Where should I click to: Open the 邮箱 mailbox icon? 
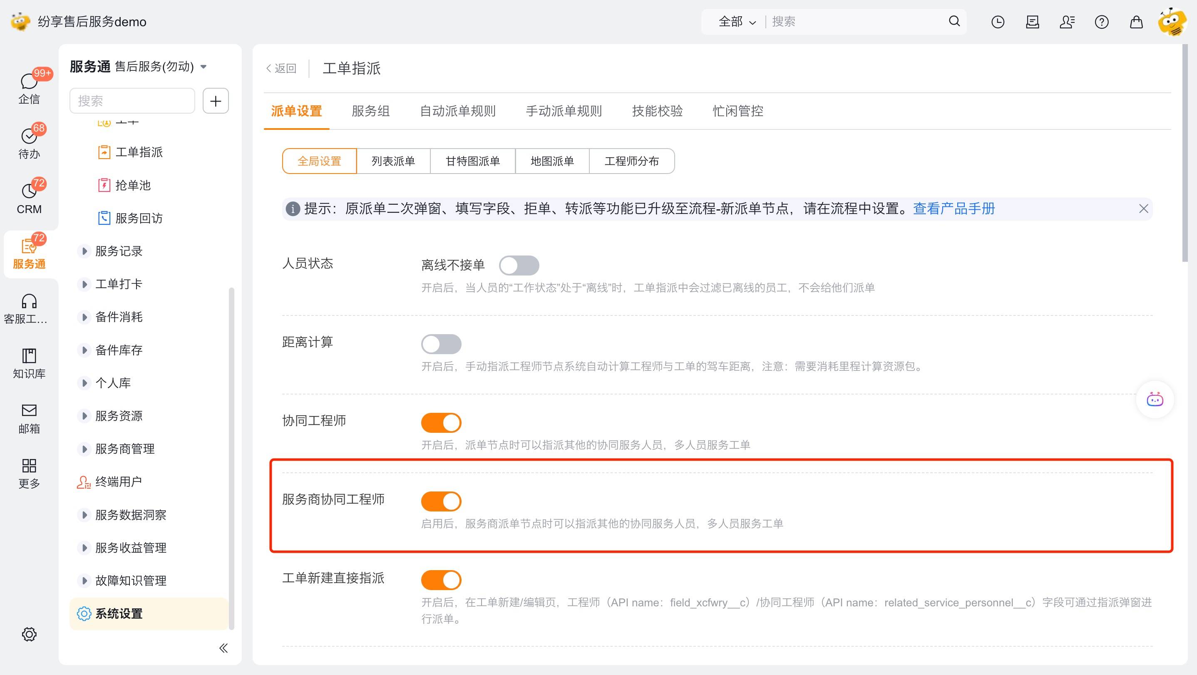pos(29,411)
